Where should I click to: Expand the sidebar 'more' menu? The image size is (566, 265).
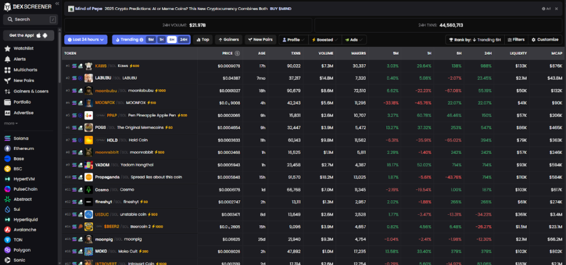click(11, 123)
